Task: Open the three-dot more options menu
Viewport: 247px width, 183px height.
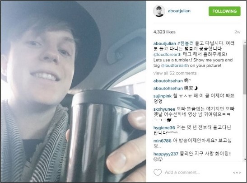Action: point(237,173)
